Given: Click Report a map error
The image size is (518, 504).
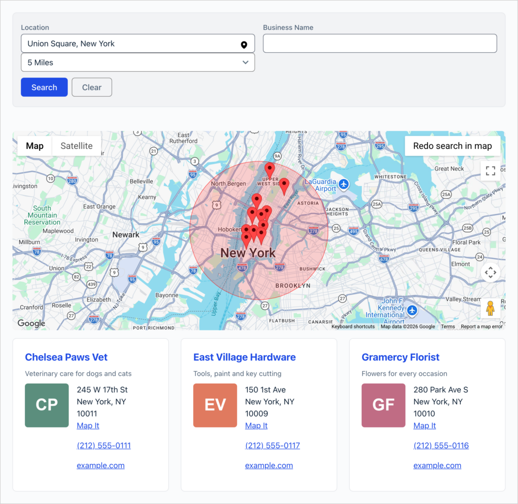Looking at the screenshot, I should point(482,326).
